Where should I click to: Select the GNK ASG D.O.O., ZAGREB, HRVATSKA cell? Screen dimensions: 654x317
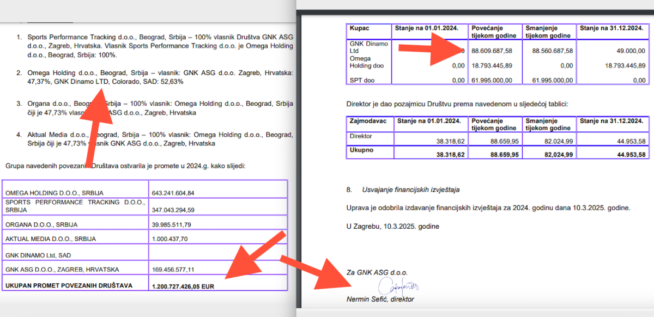click(x=62, y=269)
